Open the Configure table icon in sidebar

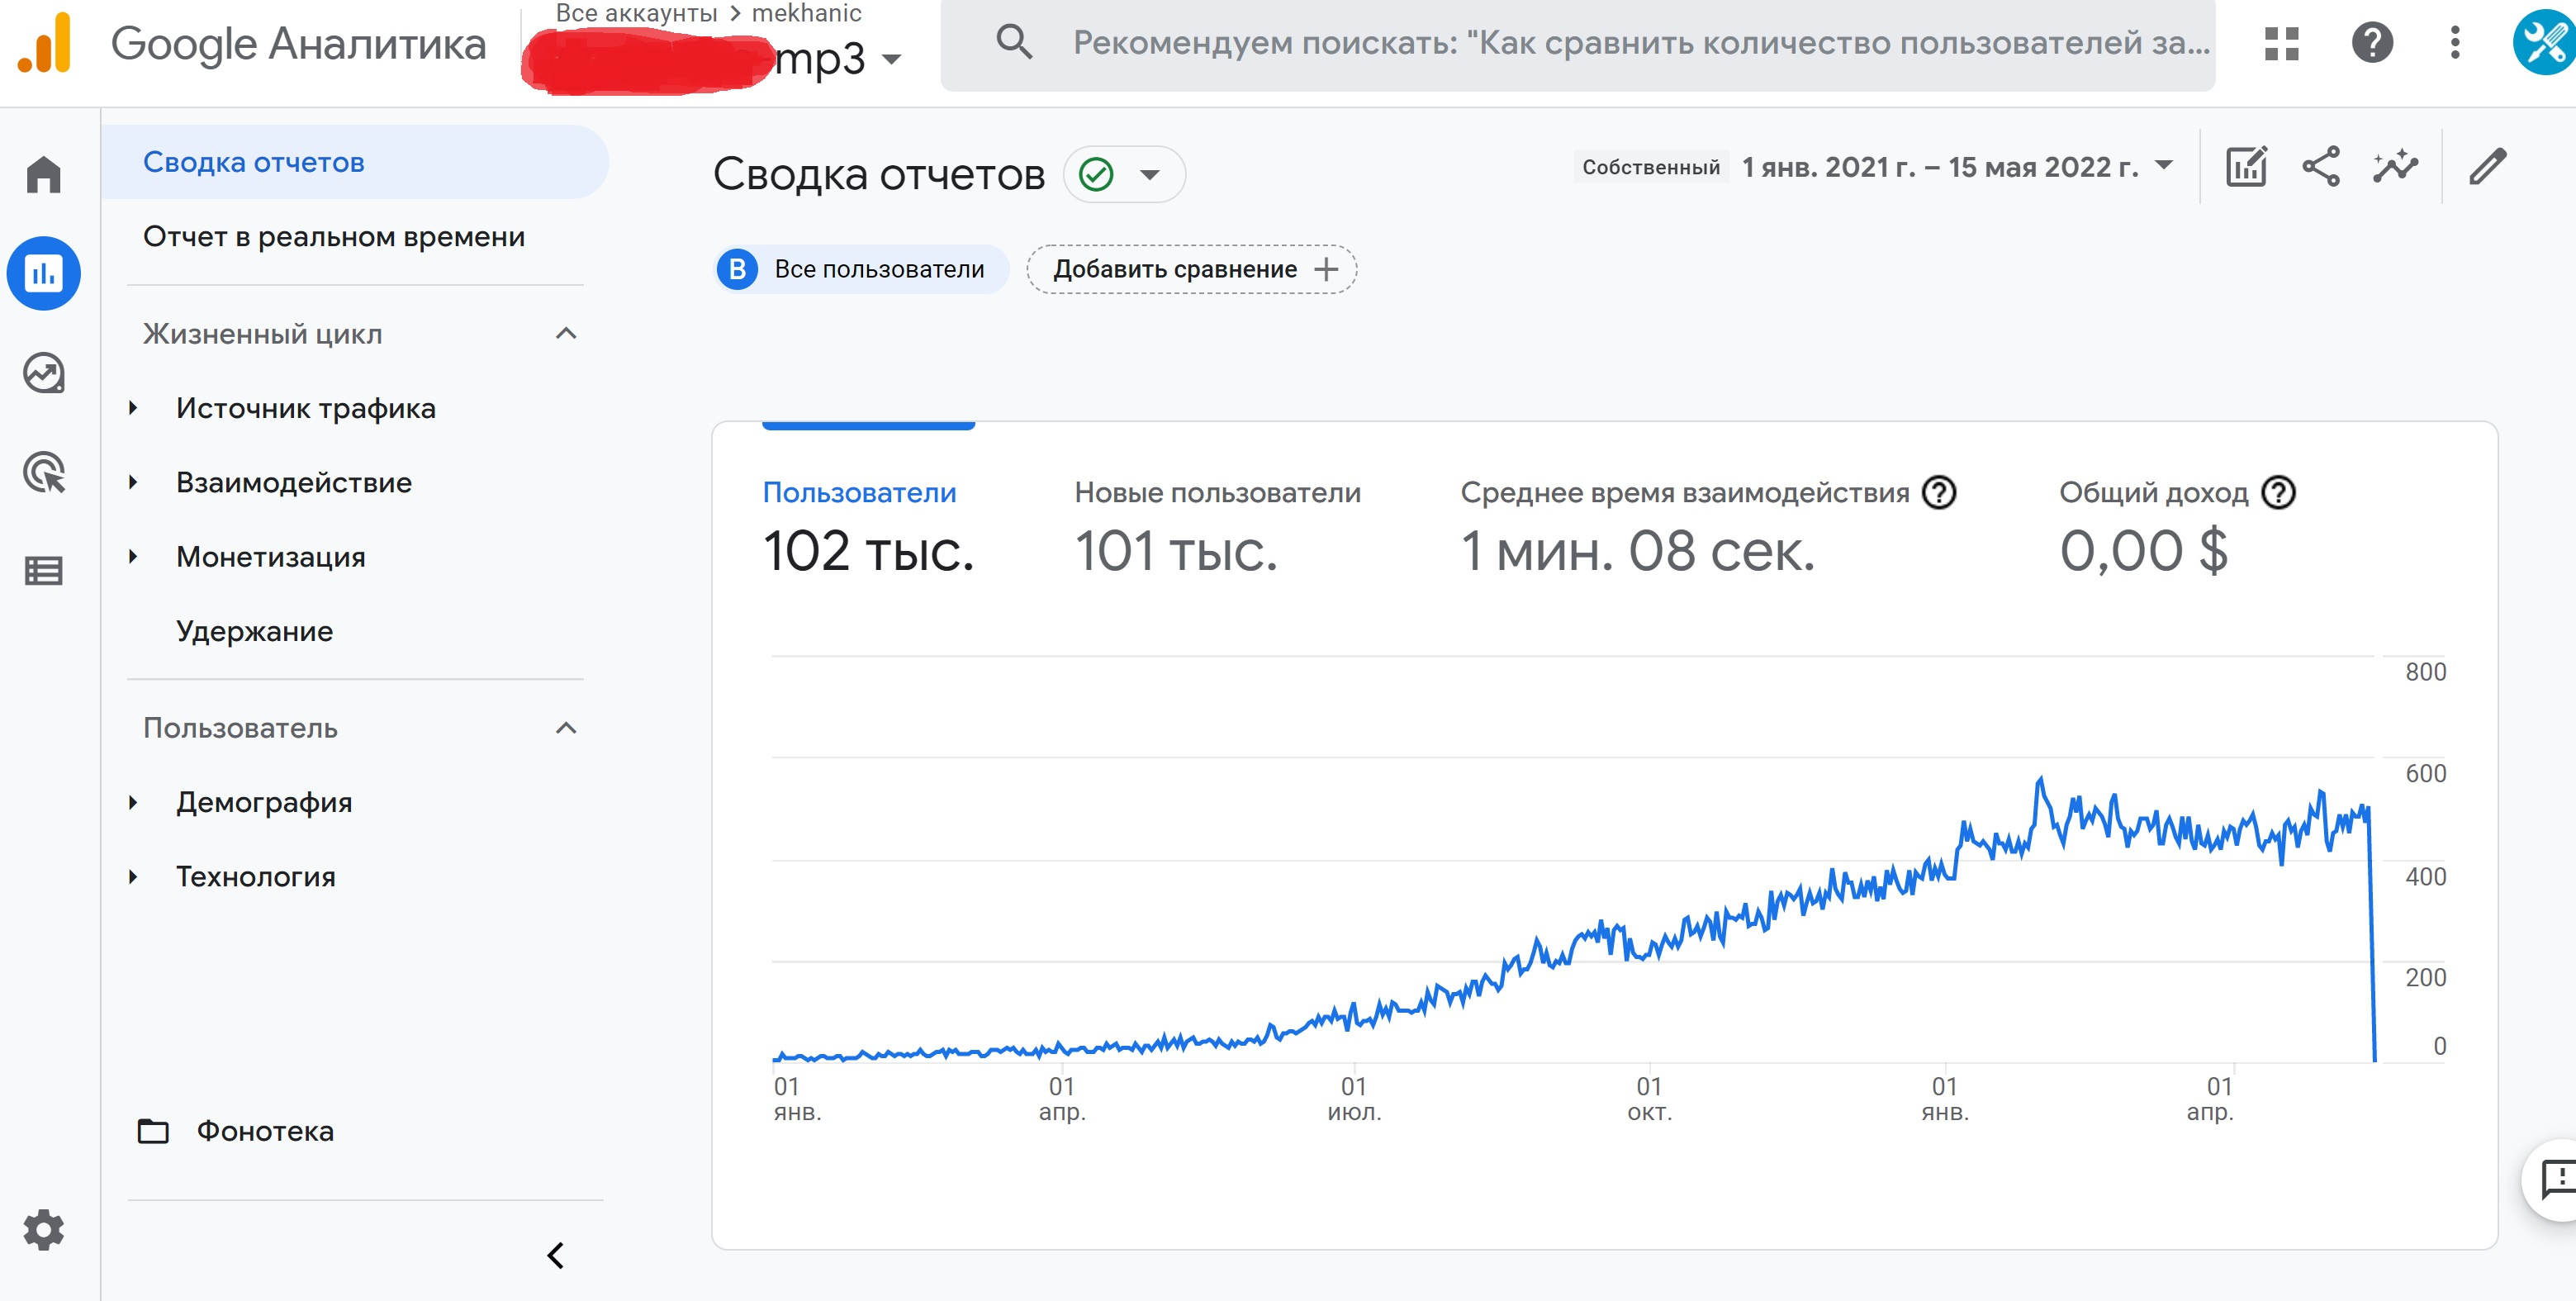click(x=43, y=571)
